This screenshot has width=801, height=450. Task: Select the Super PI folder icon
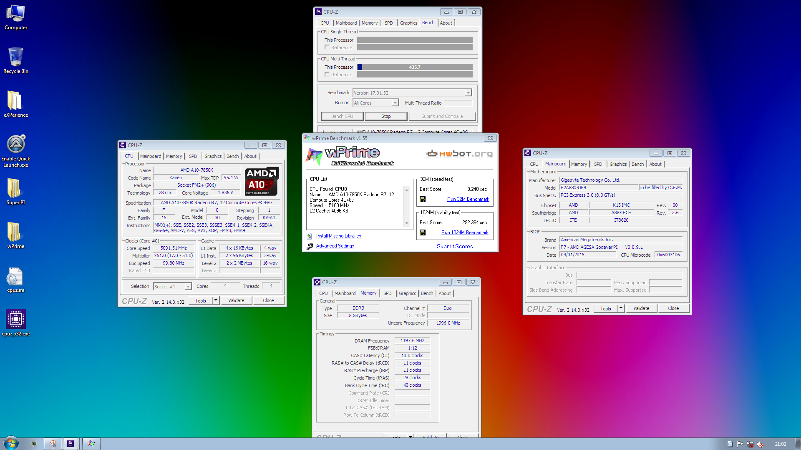(x=16, y=192)
